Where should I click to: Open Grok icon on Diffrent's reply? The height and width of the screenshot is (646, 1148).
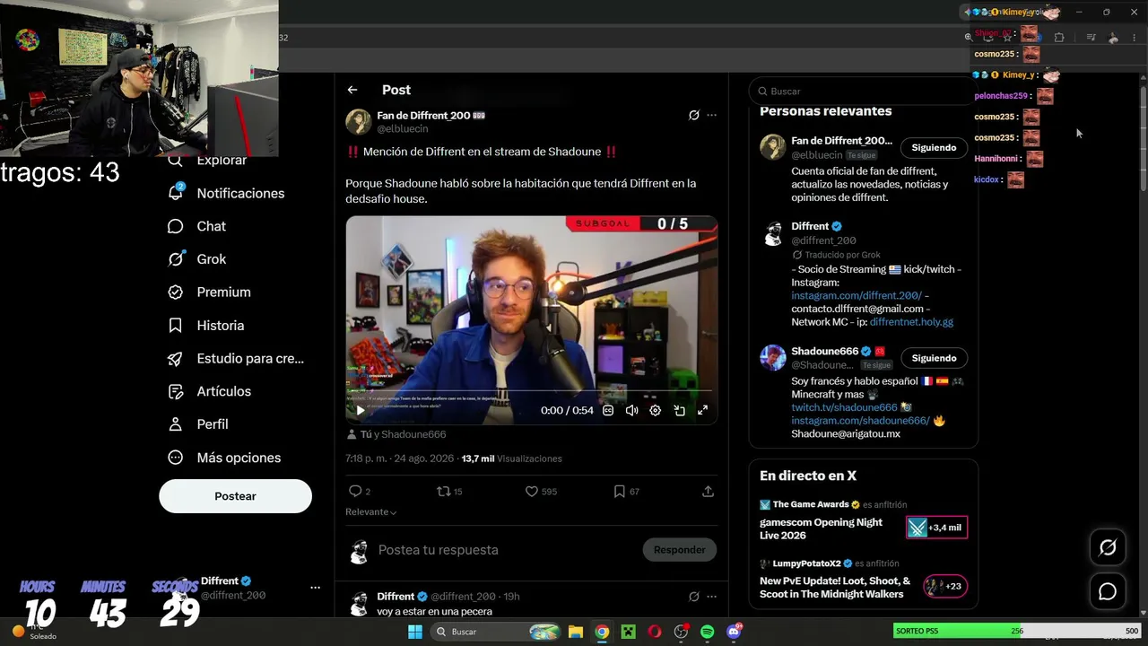(693, 597)
